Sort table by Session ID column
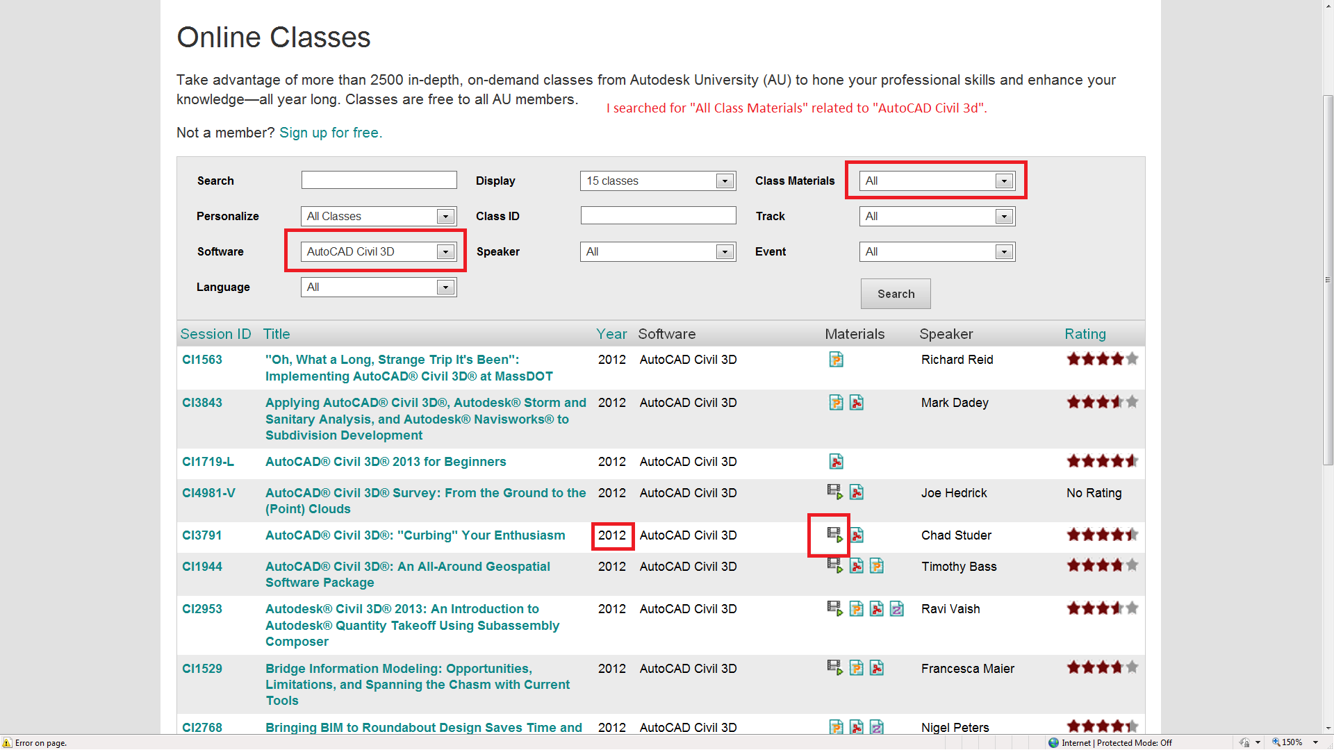This screenshot has width=1334, height=750. click(x=215, y=334)
